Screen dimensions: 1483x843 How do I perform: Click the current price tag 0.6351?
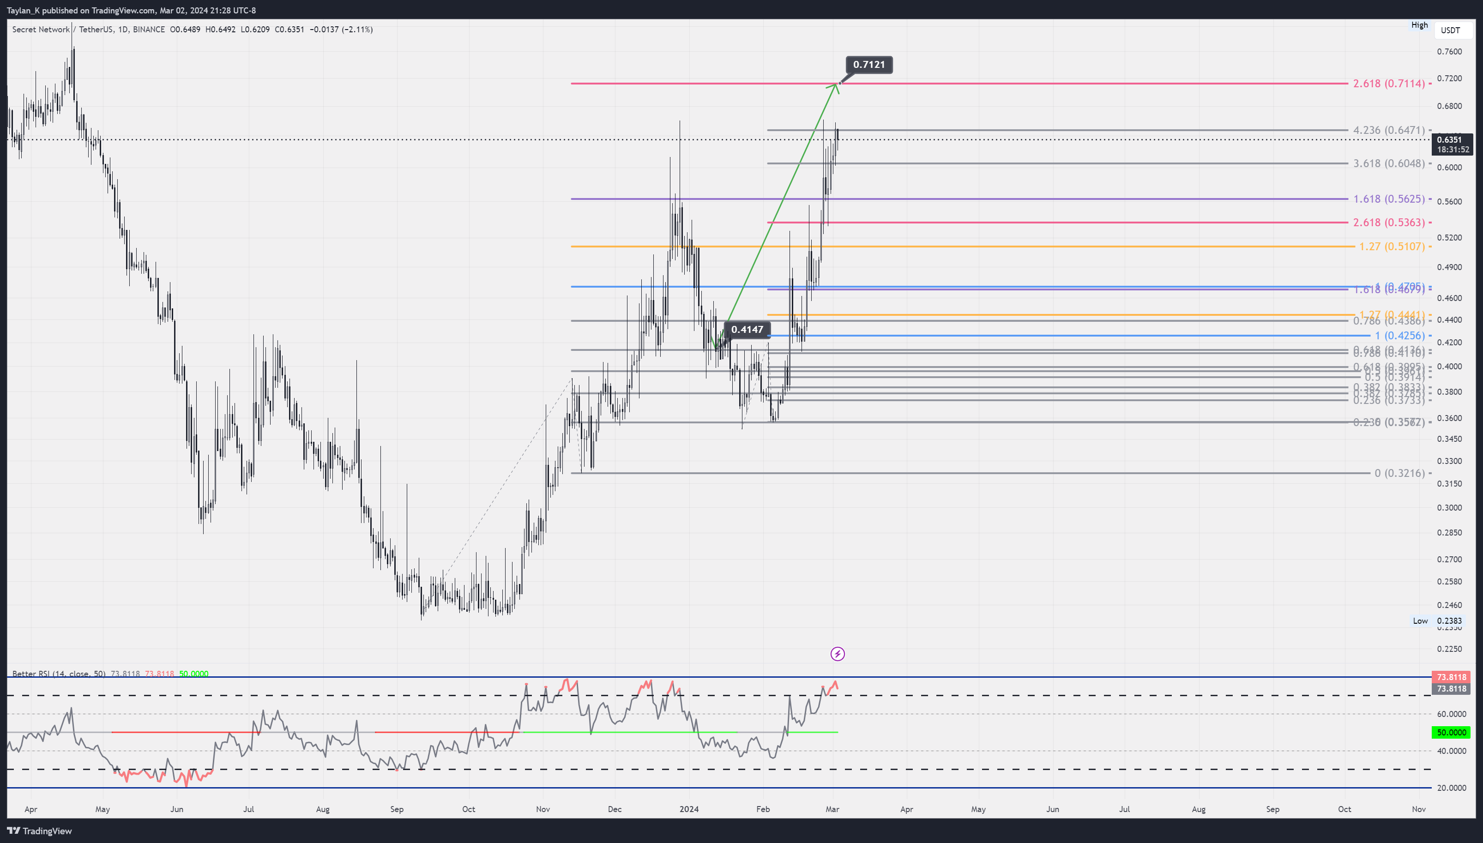pos(1453,139)
